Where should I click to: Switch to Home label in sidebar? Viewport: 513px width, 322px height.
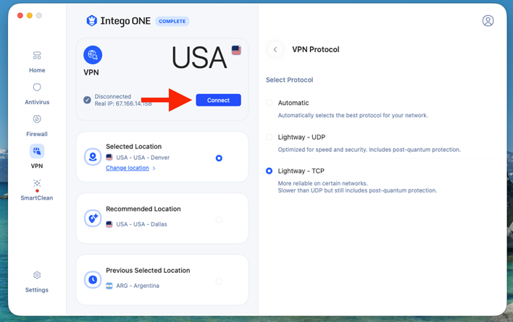click(x=37, y=70)
